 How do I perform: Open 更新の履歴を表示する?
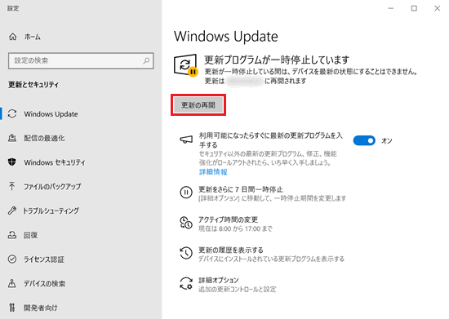pyautogui.click(x=231, y=250)
